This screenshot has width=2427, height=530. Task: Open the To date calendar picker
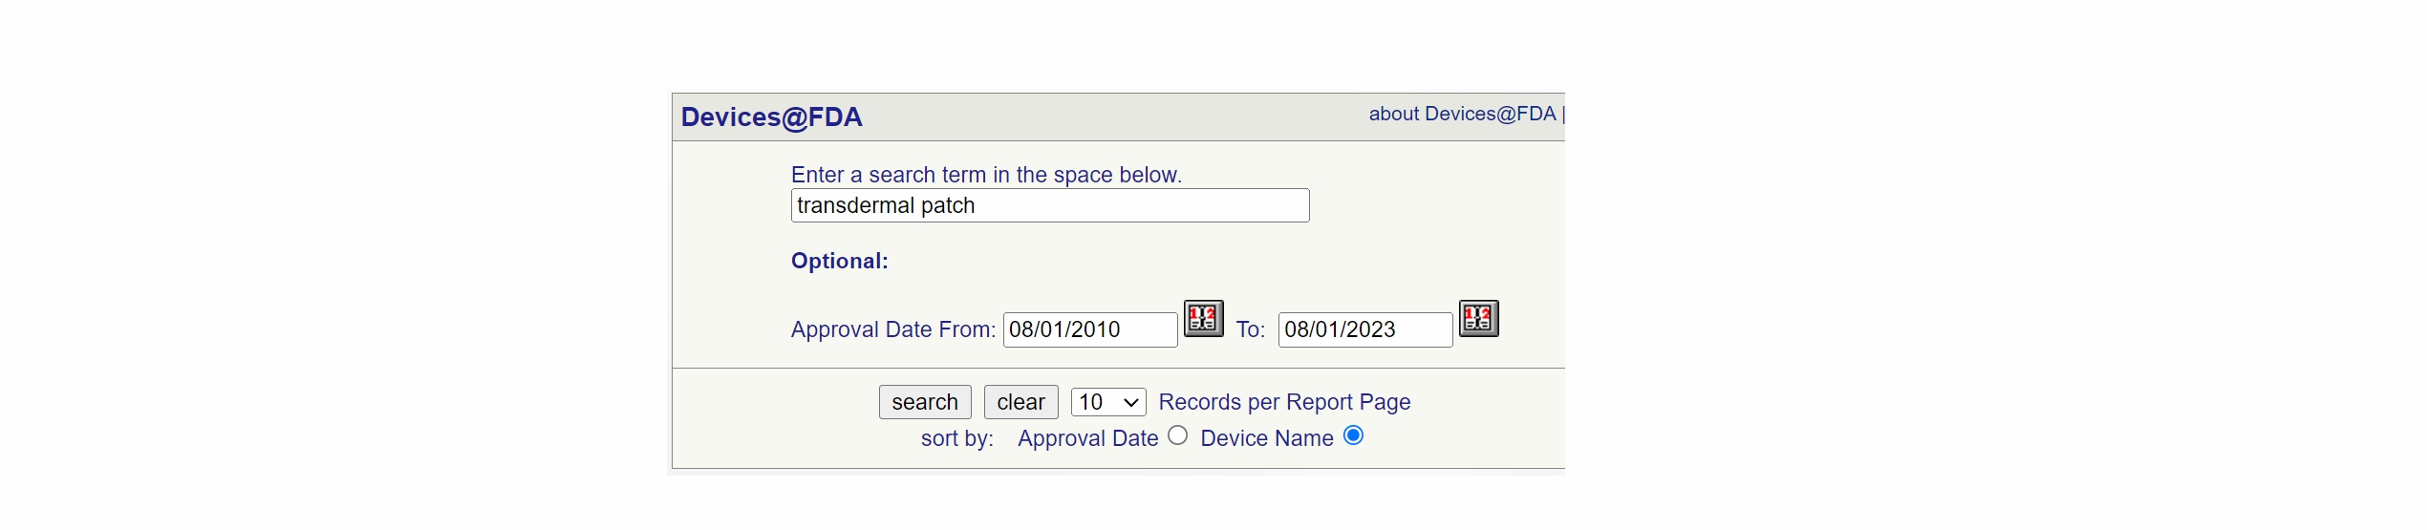pyautogui.click(x=1478, y=318)
